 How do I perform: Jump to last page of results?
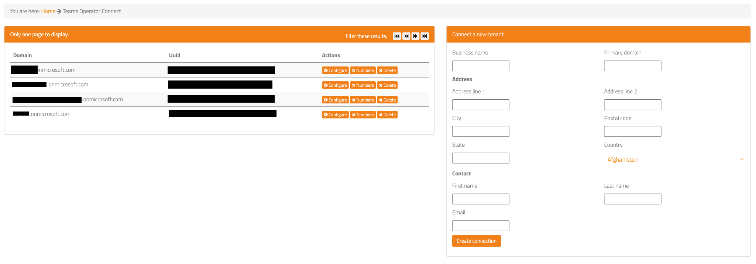click(425, 36)
